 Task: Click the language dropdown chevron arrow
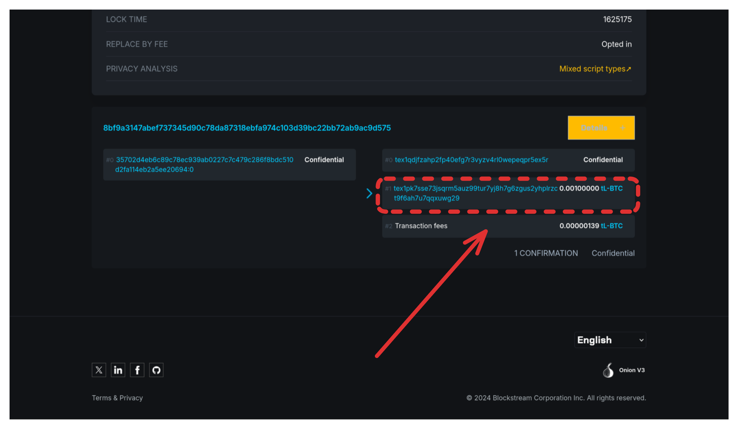click(641, 340)
